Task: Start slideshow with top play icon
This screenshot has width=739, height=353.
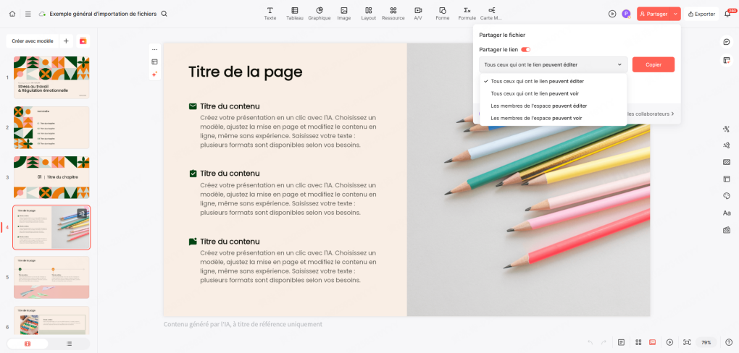Action: coord(612,14)
